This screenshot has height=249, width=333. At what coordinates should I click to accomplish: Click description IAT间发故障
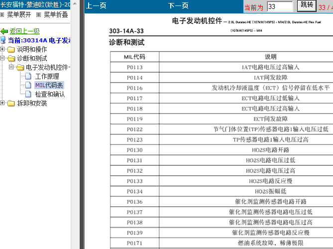pos(270,78)
